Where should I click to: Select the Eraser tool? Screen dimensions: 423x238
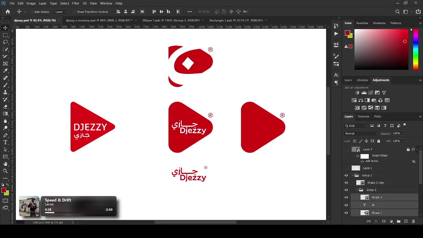tap(5, 107)
